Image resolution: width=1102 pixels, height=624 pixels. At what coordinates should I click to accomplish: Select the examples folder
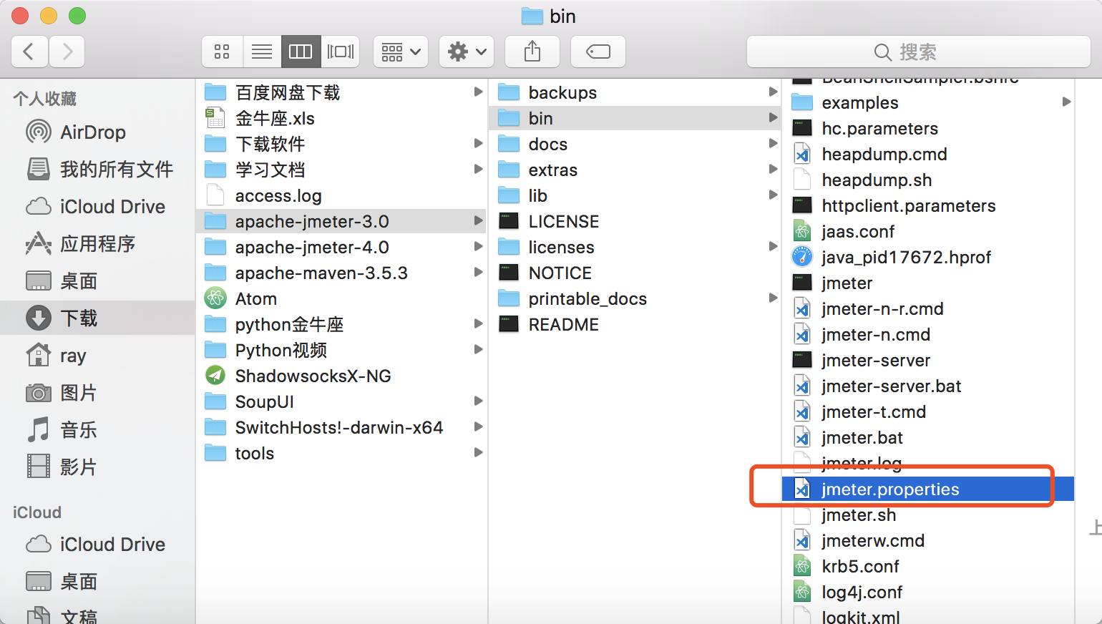[928, 102]
